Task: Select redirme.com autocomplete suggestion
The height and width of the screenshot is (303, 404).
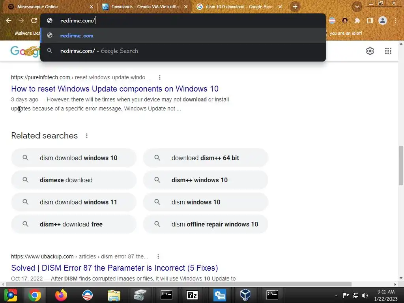Action: [x=183, y=36]
